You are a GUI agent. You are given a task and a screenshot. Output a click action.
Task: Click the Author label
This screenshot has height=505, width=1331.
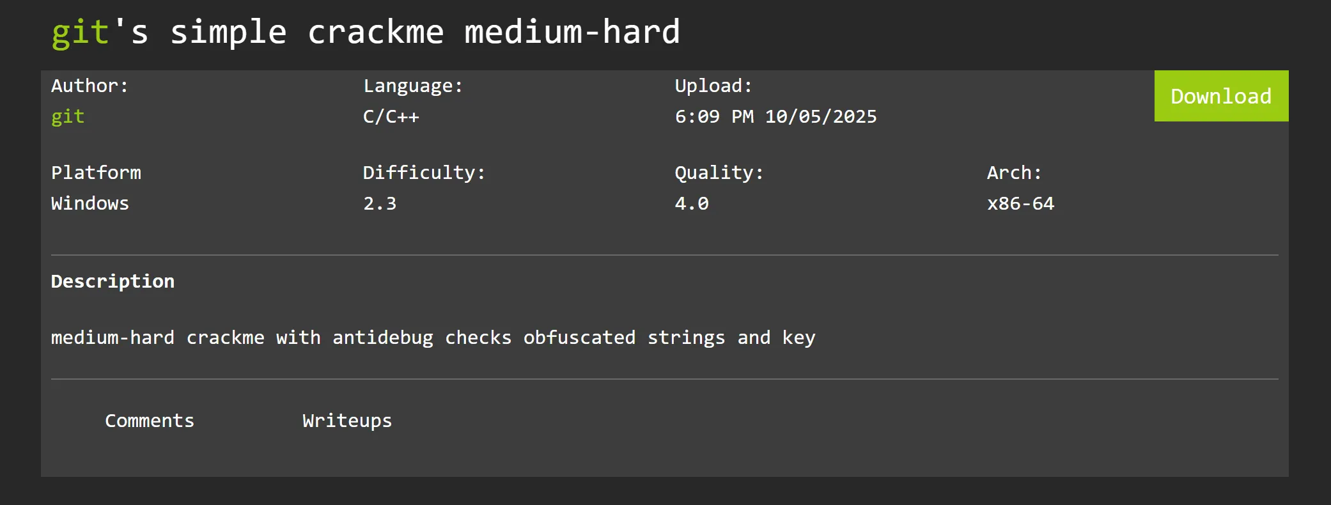pos(90,86)
